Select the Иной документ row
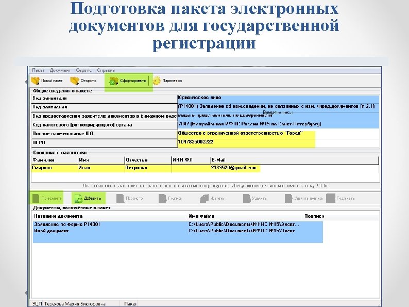The width and height of the screenshot is (409, 307). (x=178, y=231)
